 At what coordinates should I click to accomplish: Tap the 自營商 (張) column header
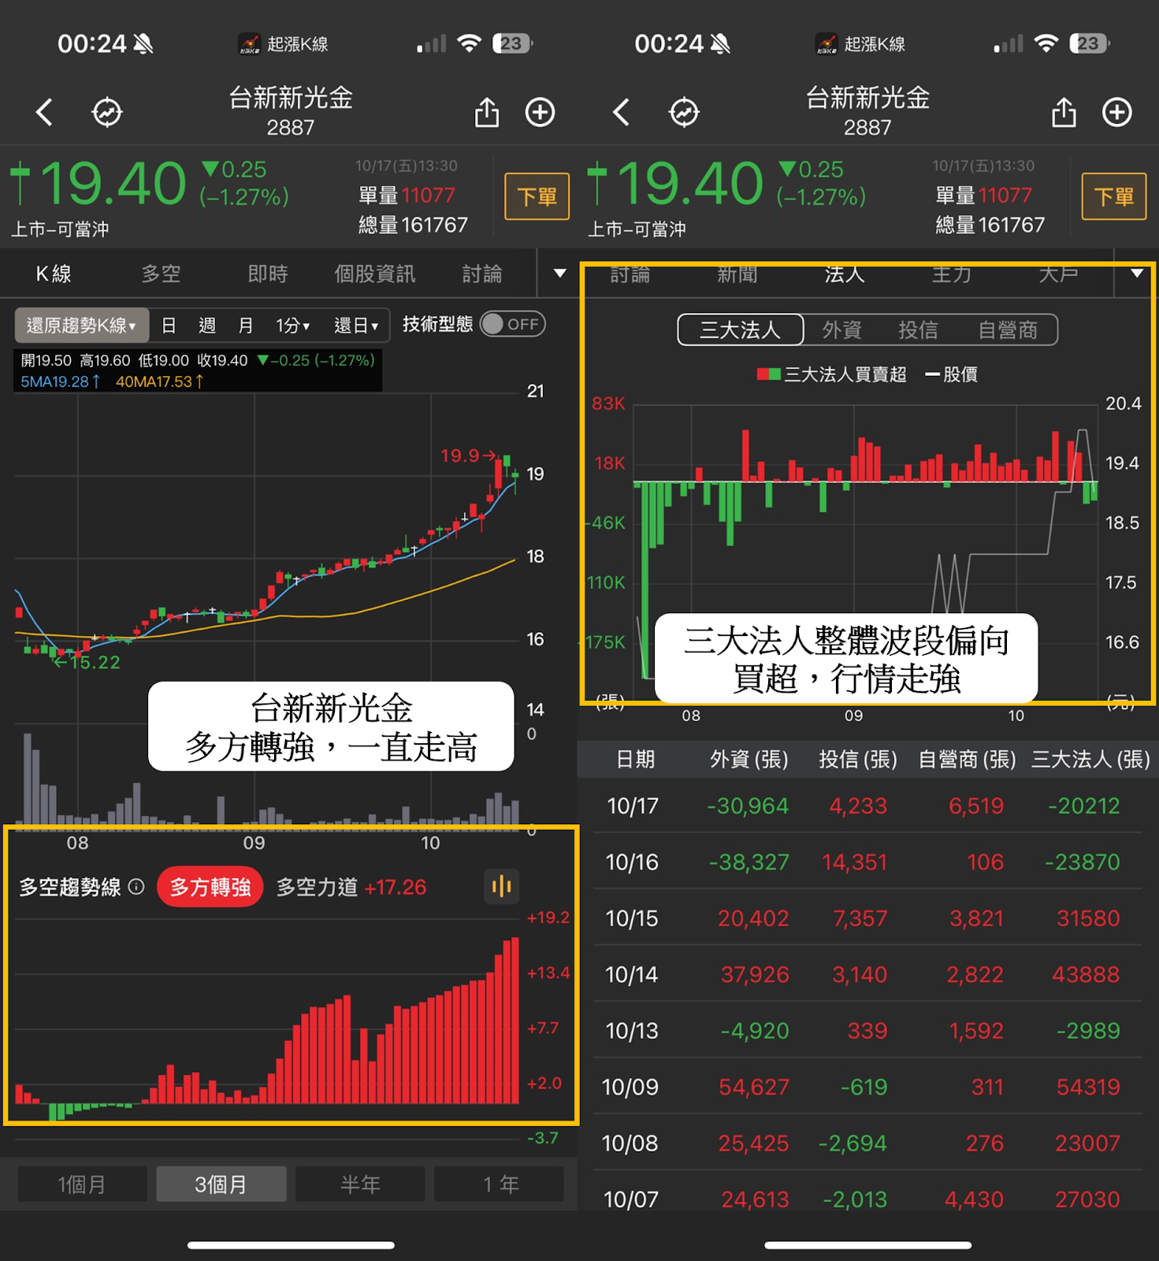point(967,759)
